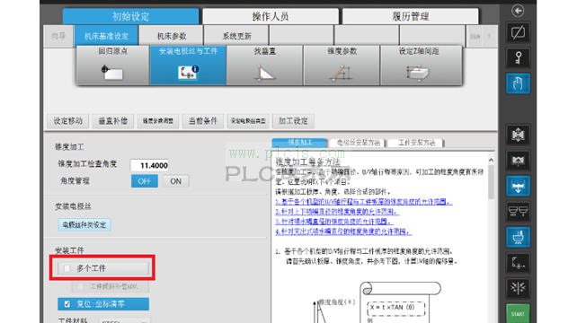Click the 锥度加工检查角度 value field

coord(149,165)
